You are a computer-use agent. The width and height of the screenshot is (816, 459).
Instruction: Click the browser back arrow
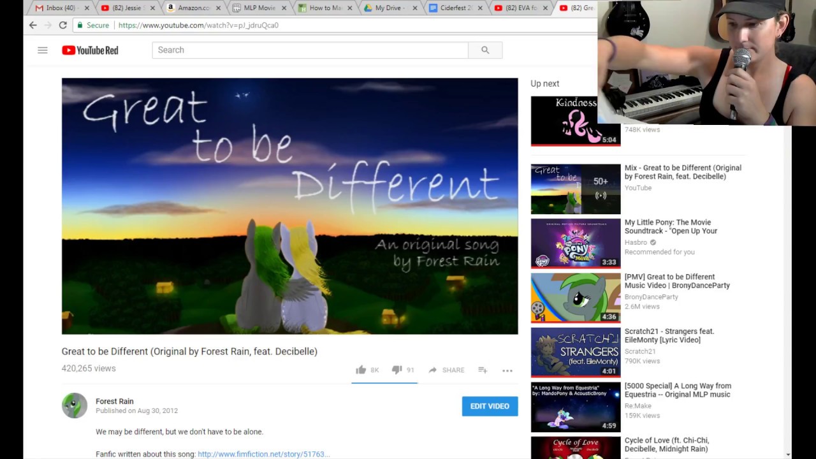[33, 25]
